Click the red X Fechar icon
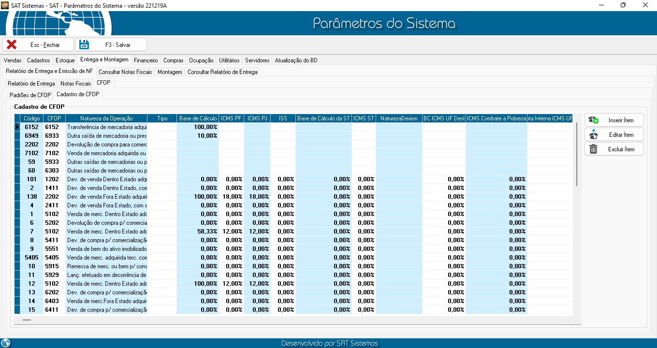This screenshot has width=657, height=348. point(12,44)
